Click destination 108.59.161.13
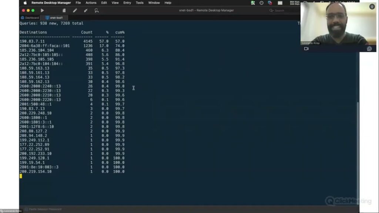The image size is (379, 213). [x=34, y=73]
